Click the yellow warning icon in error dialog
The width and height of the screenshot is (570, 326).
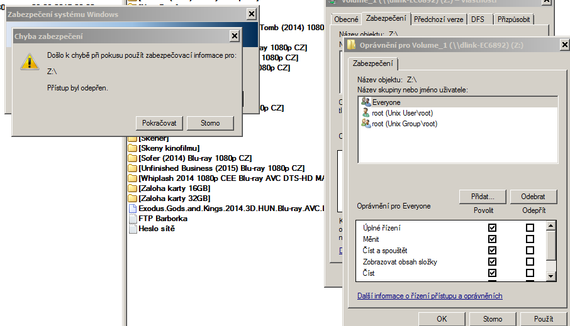(28, 61)
